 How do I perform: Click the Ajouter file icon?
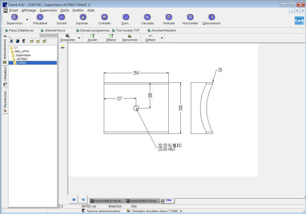click(x=92, y=36)
